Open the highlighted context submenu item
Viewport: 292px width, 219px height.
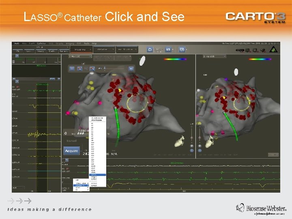point(81,185)
